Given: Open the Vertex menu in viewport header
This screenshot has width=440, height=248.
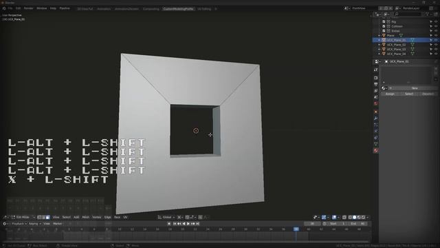Looking at the screenshot, I should [96, 217].
